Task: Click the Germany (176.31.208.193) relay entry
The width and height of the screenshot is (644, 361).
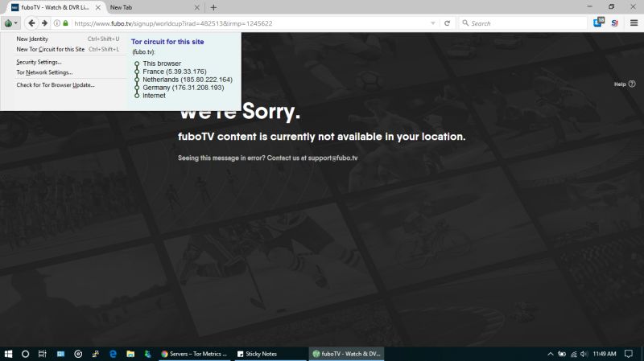Action: click(184, 88)
